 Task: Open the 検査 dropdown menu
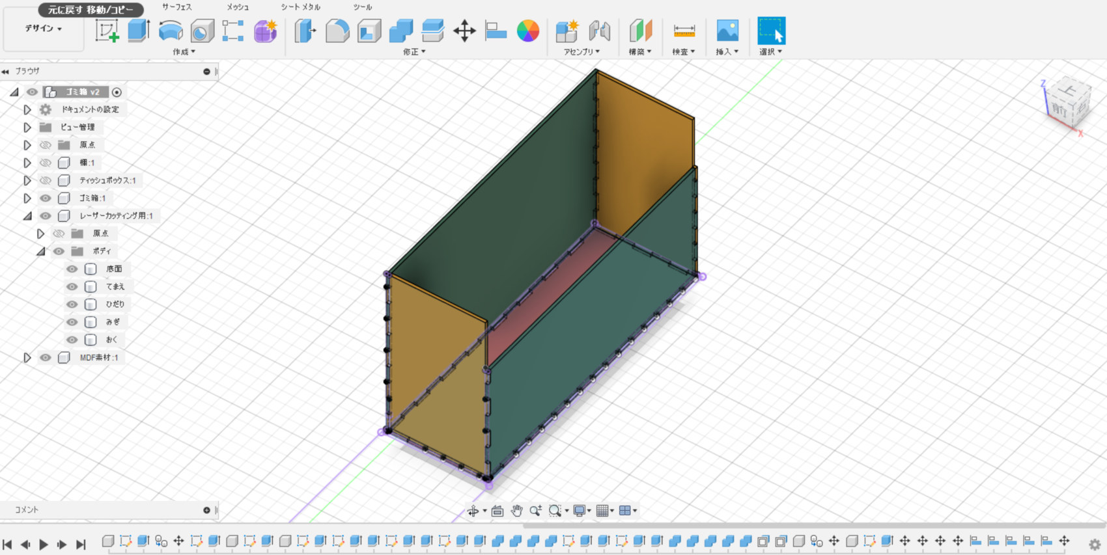click(x=684, y=52)
